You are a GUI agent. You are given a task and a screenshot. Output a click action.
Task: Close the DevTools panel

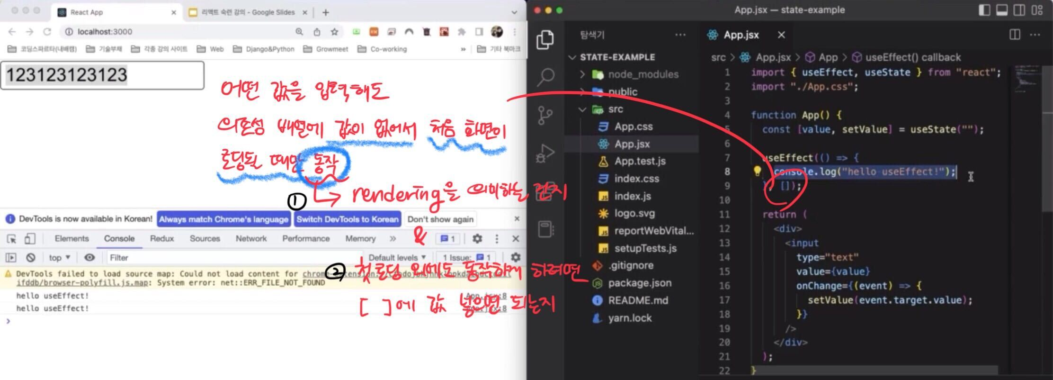[x=516, y=239]
